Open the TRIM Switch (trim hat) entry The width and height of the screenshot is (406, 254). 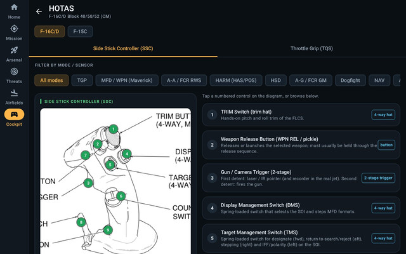pos(301,115)
